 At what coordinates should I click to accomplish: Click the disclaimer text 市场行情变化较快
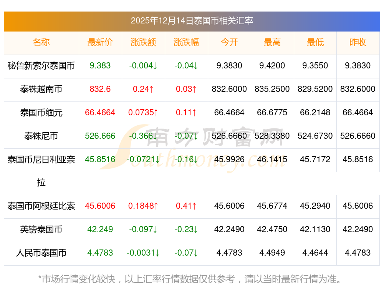click(79, 279)
